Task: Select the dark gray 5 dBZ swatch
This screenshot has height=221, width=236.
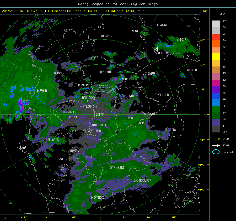Action: (x=216, y=129)
